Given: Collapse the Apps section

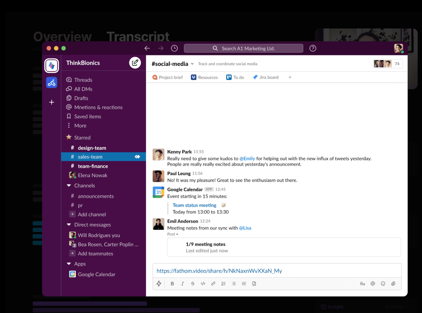Looking at the screenshot, I should (69, 264).
